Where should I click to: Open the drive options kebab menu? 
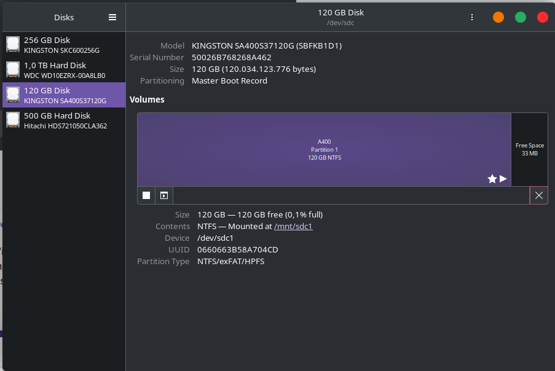click(x=472, y=17)
